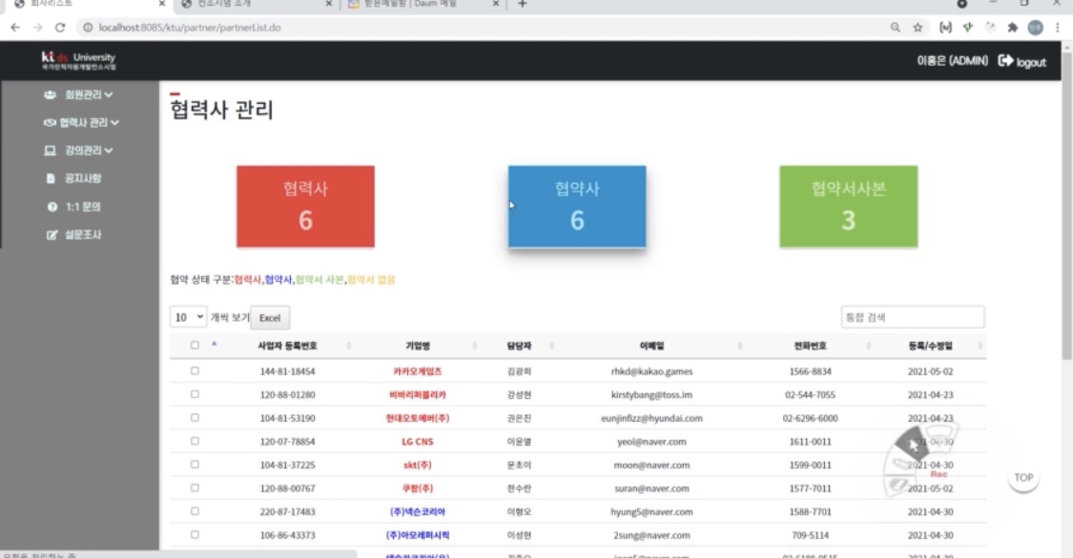Check the row for LG CNS
Image resolution: width=1073 pixels, height=558 pixels.
pyautogui.click(x=195, y=441)
